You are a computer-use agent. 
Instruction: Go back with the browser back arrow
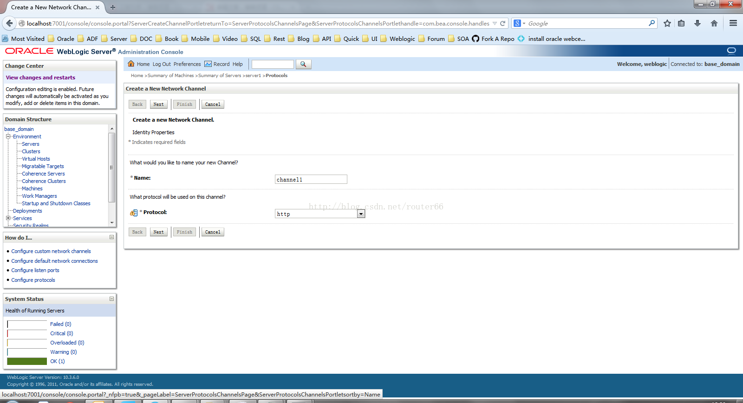point(9,23)
